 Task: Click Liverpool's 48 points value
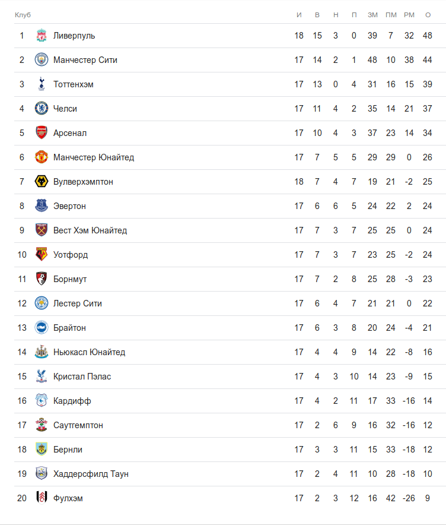(428, 36)
